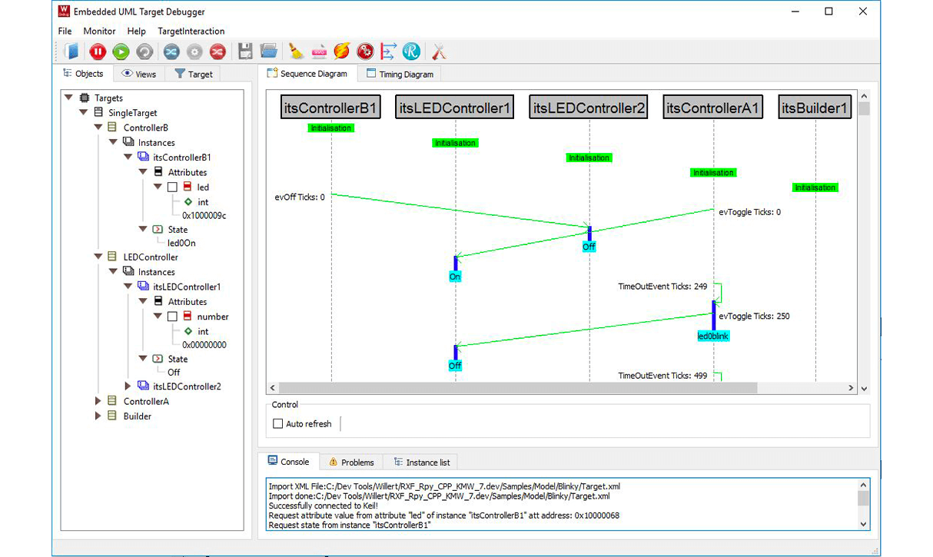Click the Successfully connected to Keil! line
The width and height of the screenshot is (933, 557).
tap(324, 506)
